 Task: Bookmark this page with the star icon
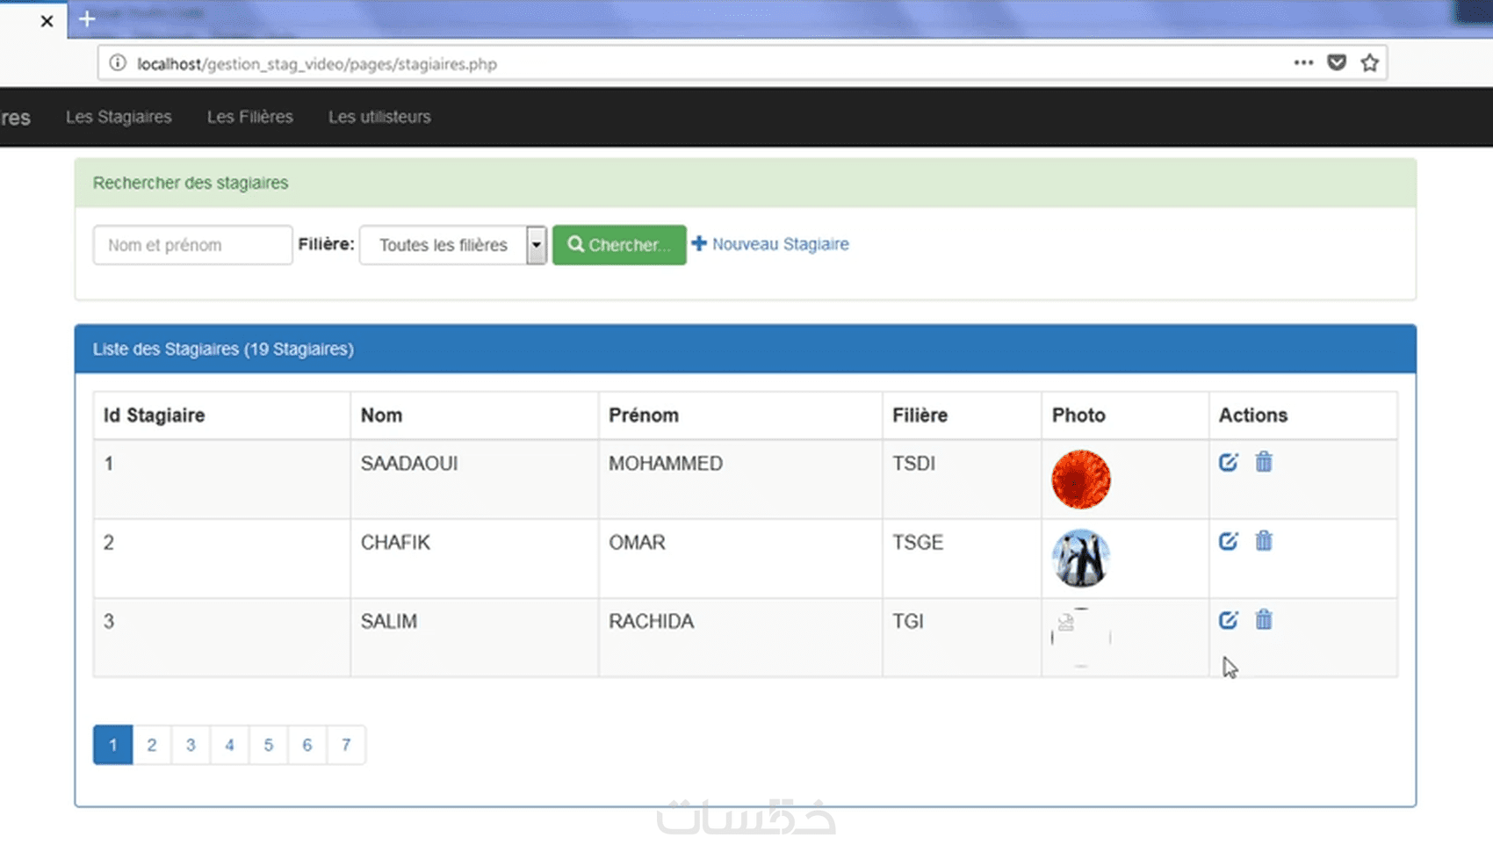(1369, 63)
